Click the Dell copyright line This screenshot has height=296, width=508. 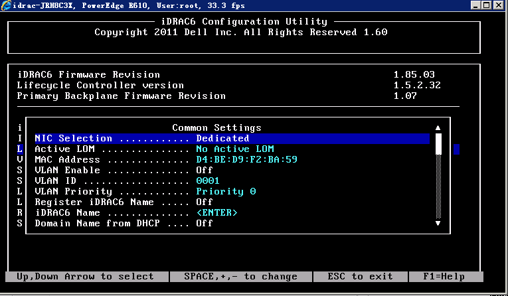point(240,33)
